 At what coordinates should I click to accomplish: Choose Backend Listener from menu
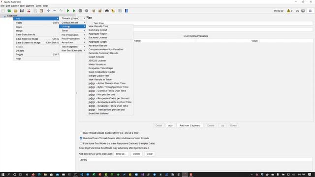click(110, 37)
